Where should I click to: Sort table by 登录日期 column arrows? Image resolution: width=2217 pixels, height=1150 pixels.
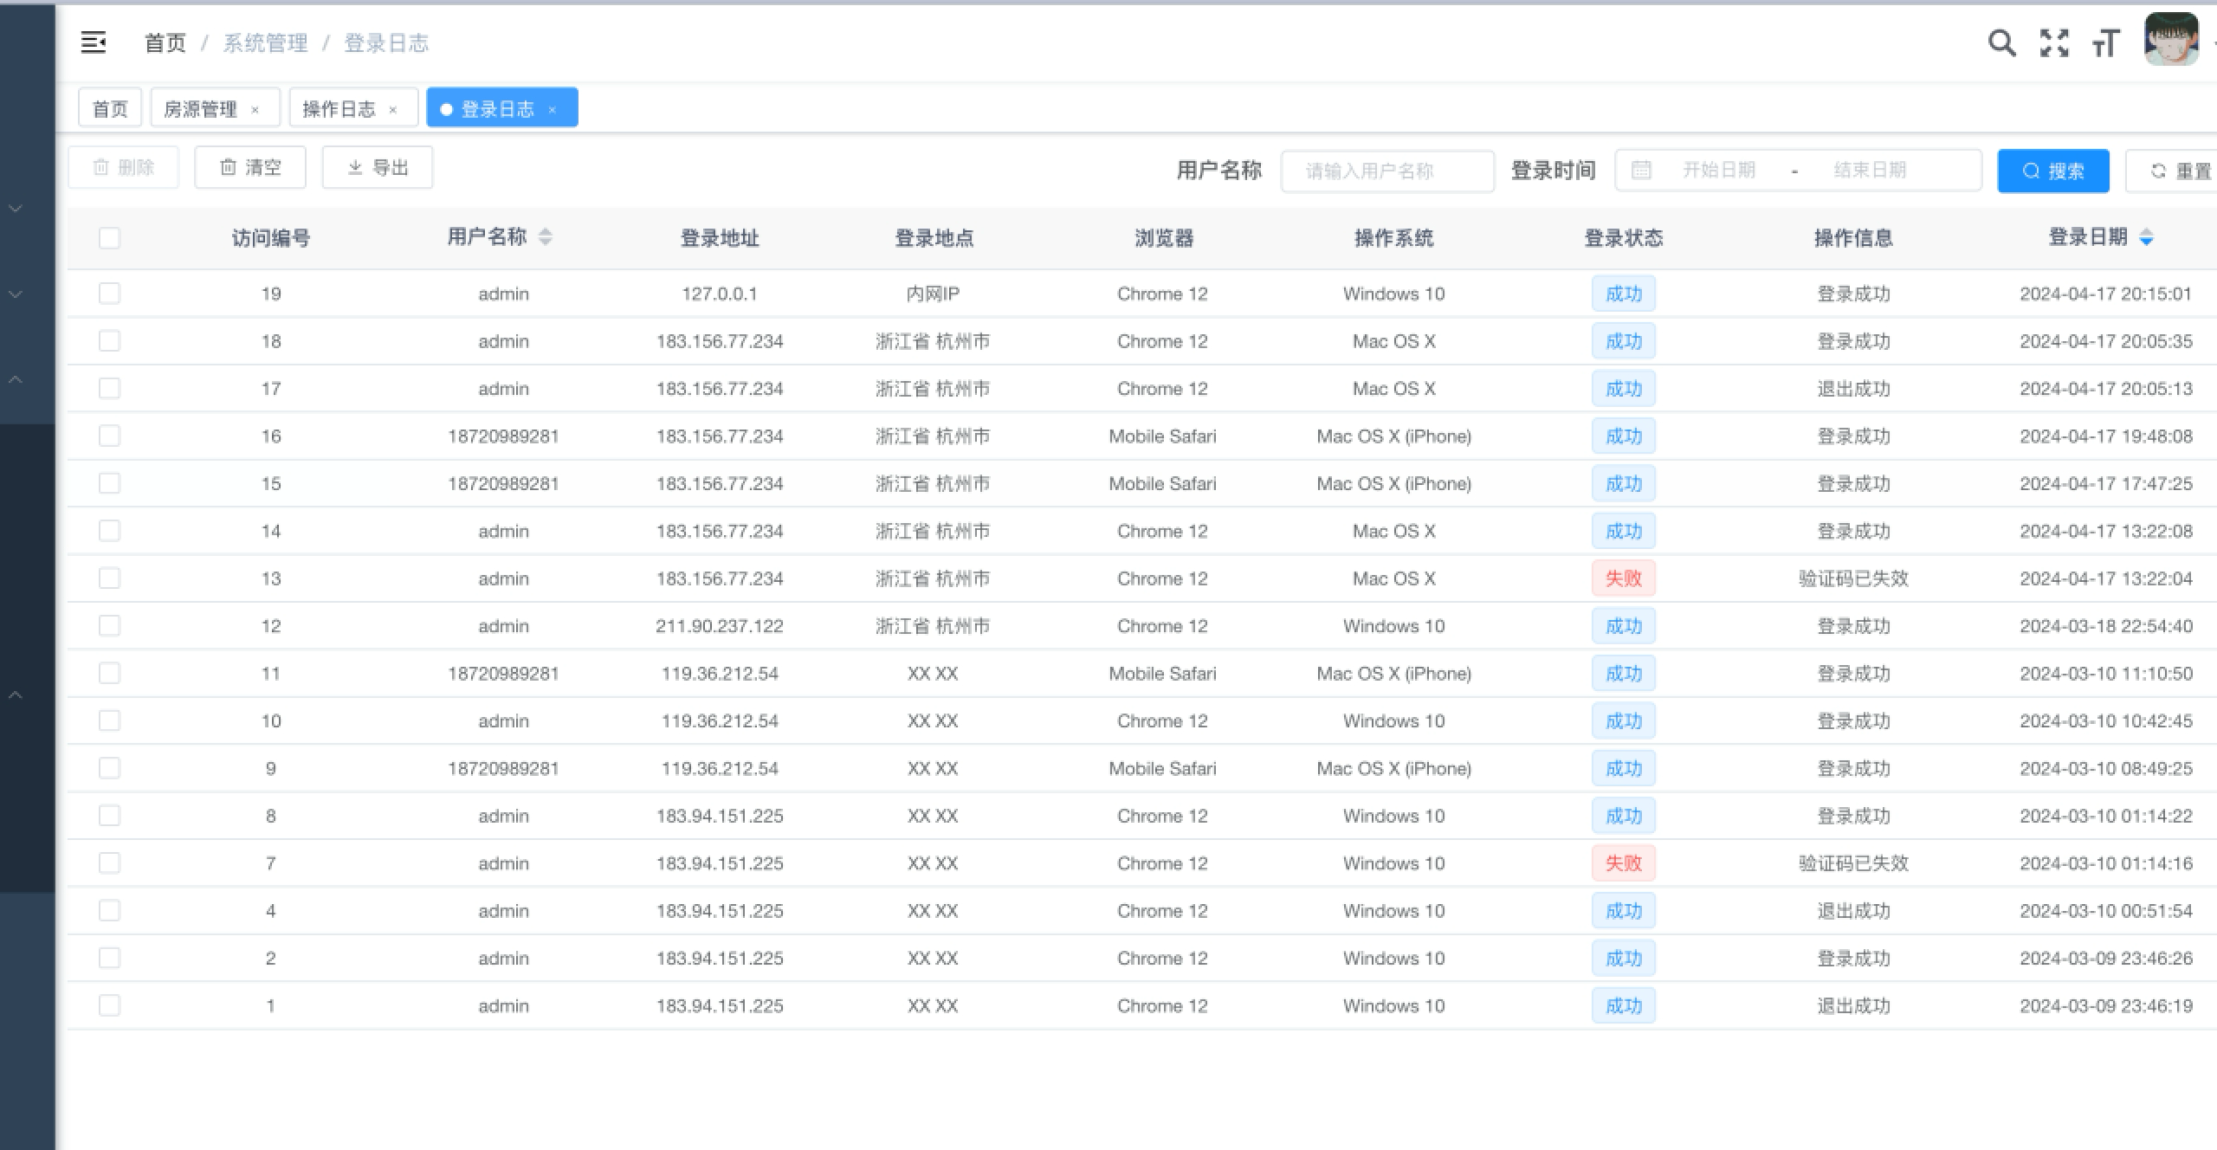pos(2146,236)
